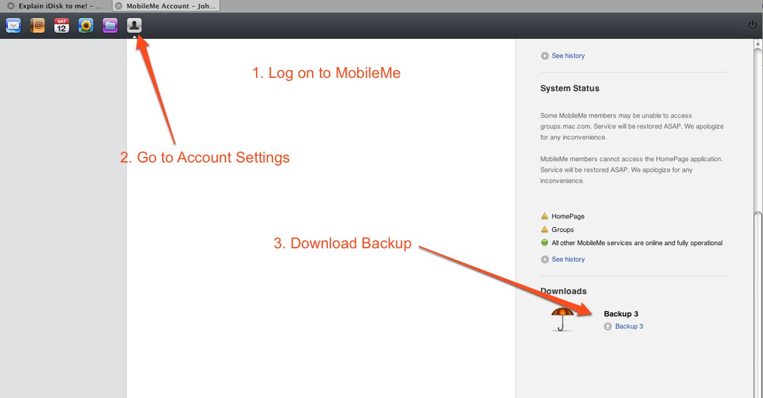763x398 pixels.
Task: Open Gallery via the sunflower icon
Action: pos(85,25)
